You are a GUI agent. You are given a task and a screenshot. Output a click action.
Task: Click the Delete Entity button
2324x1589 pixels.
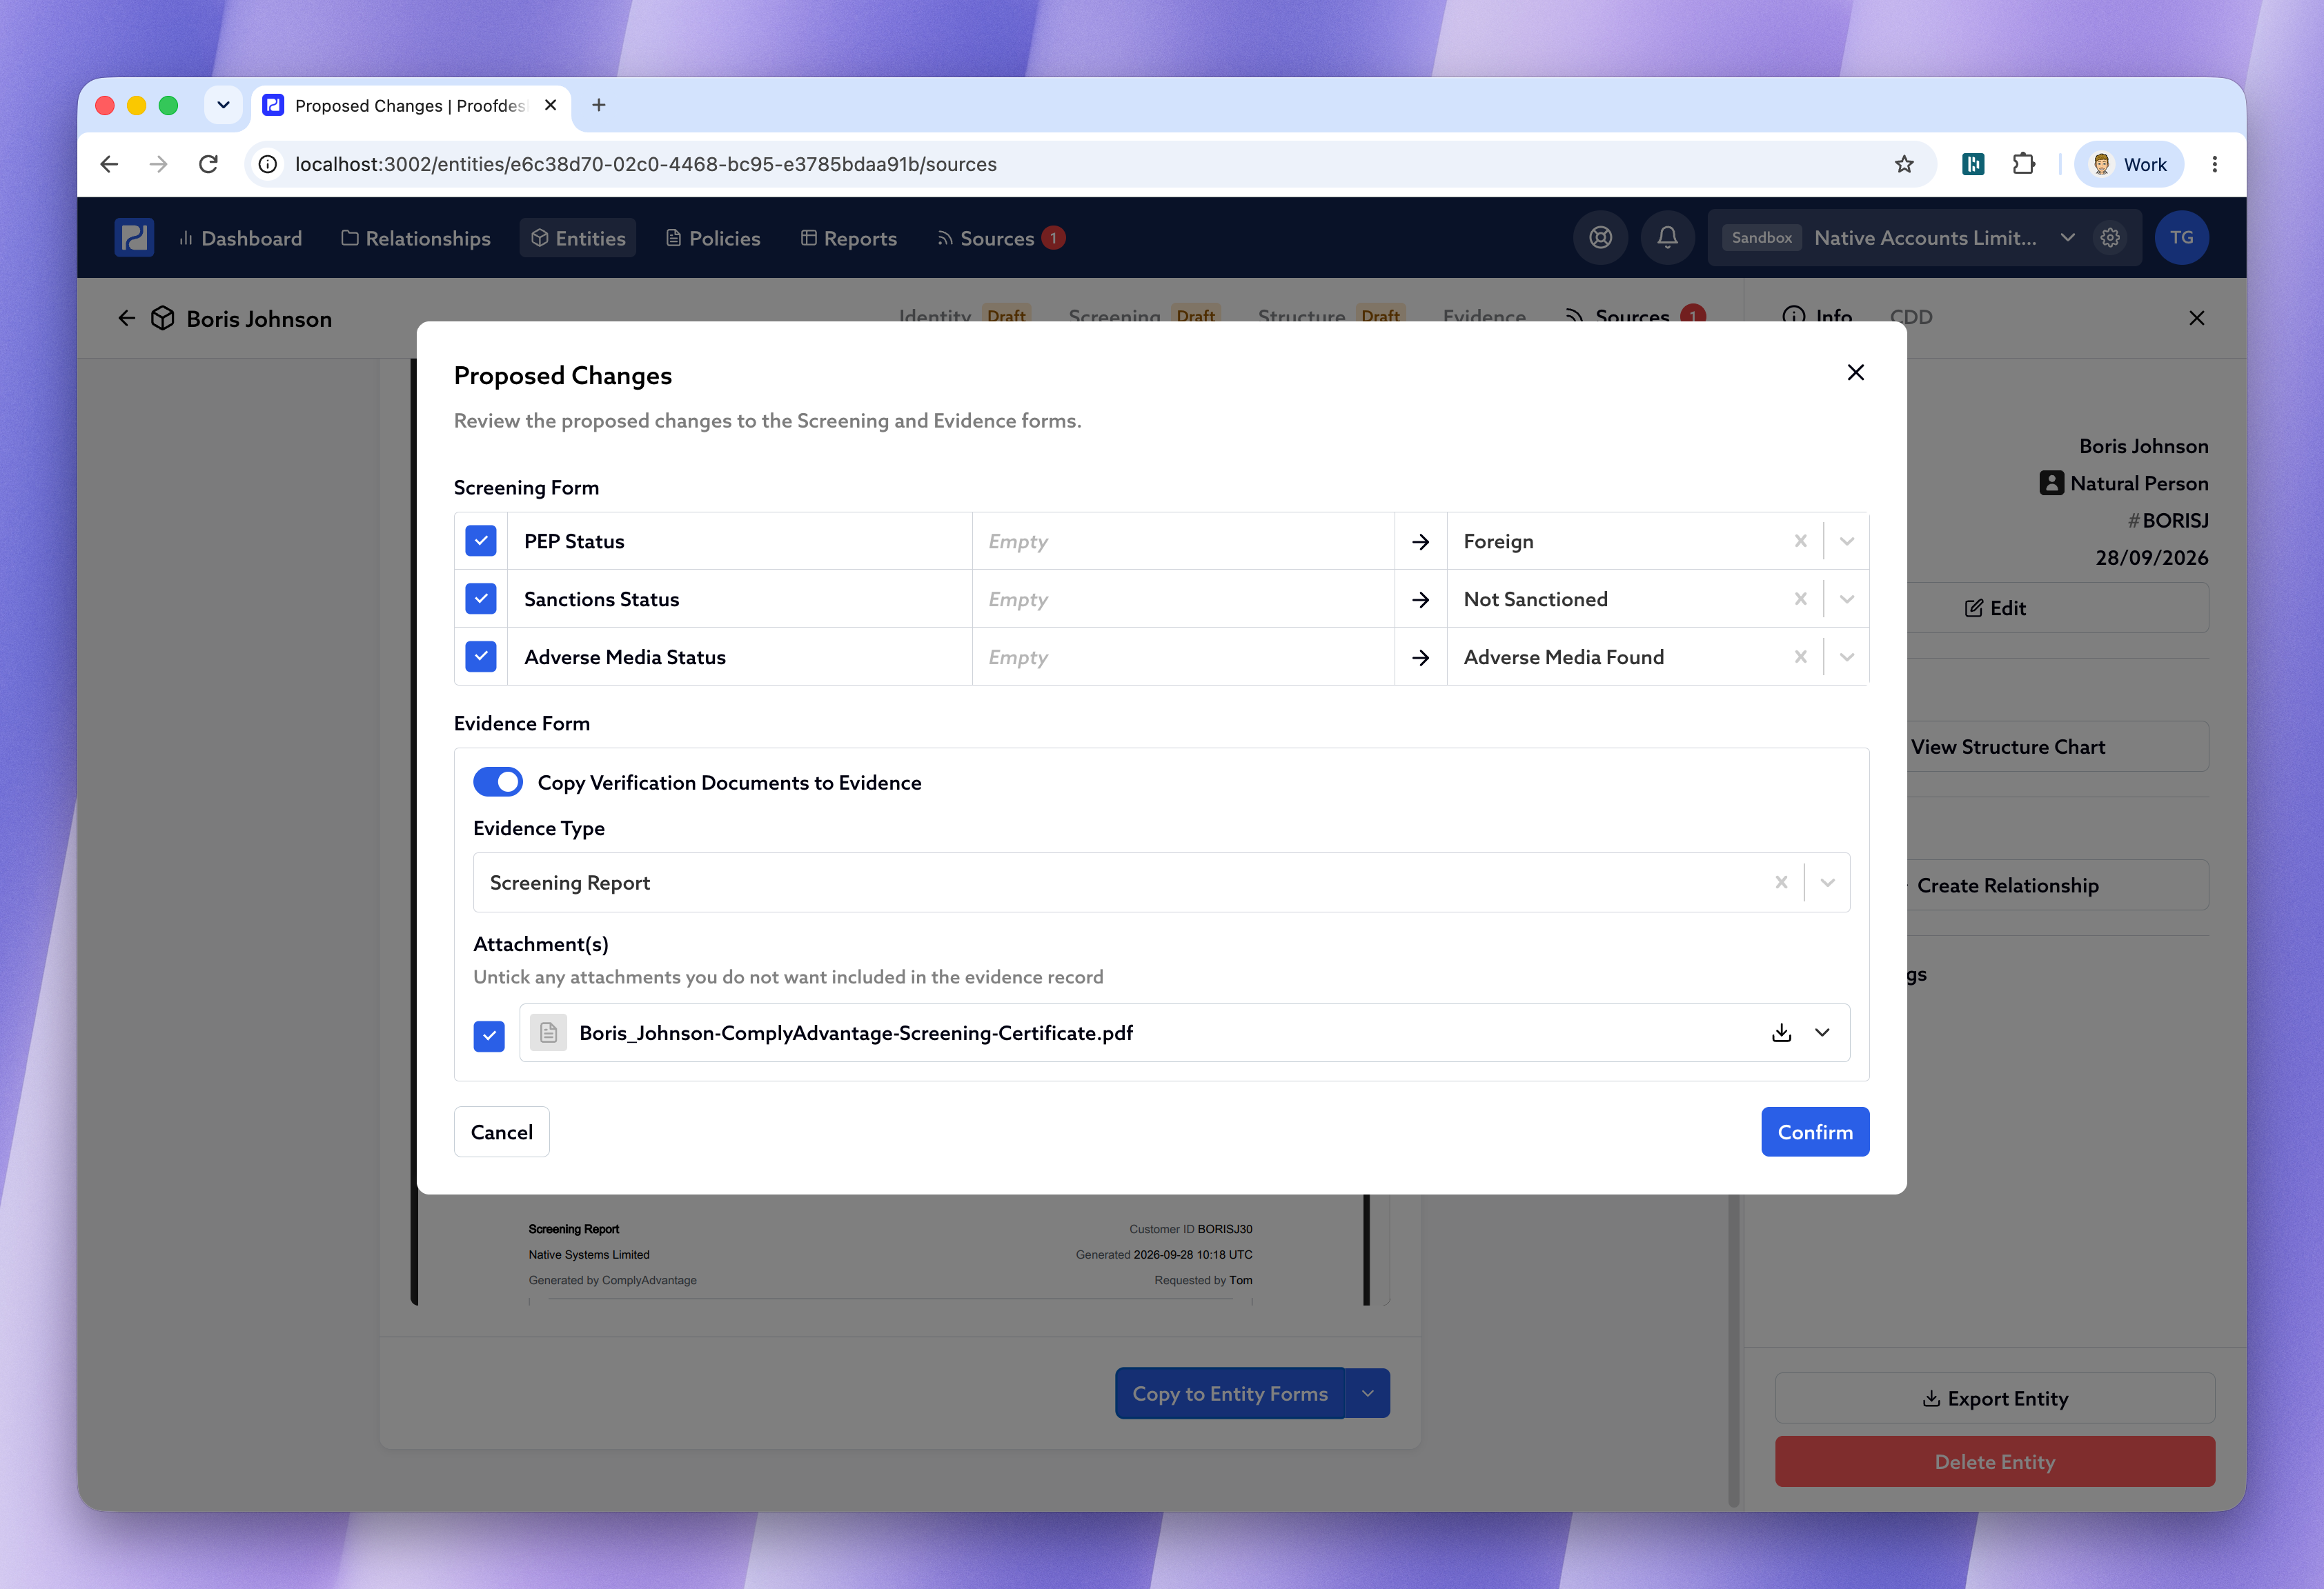(x=1995, y=1462)
